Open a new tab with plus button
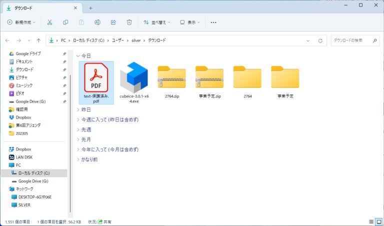The height and width of the screenshot is (226, 384). (90, 8)
